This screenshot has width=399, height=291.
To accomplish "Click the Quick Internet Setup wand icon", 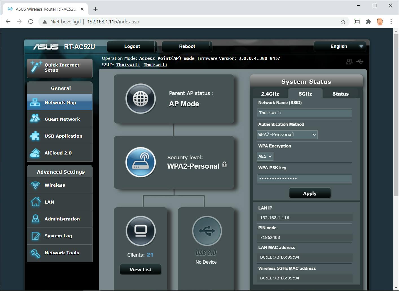I will (x=36, y=67).
